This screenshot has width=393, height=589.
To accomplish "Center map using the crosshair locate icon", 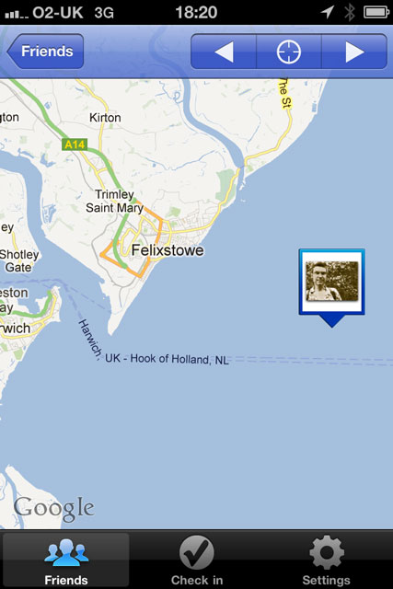I will coord(289,52).
